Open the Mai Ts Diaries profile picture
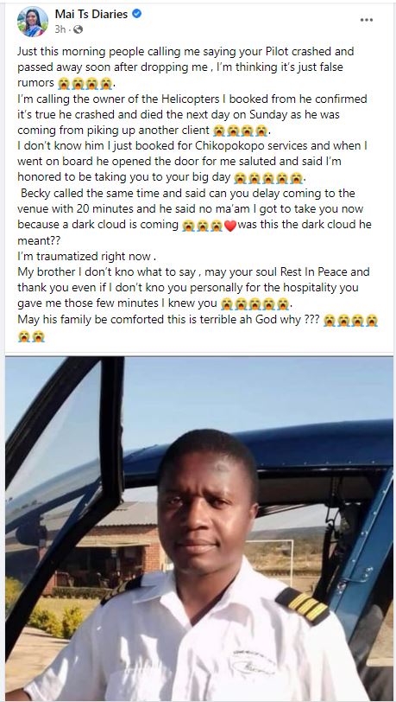This screenshot has width=396, height=702. 33,22
